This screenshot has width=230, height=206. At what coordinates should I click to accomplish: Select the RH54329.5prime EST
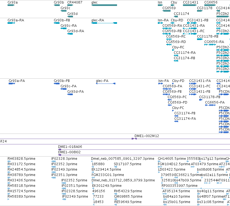tap(128, 191)
